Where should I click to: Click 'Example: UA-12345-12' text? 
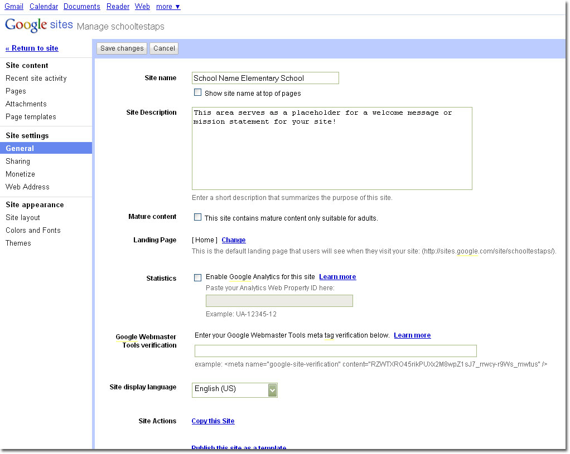241,314
